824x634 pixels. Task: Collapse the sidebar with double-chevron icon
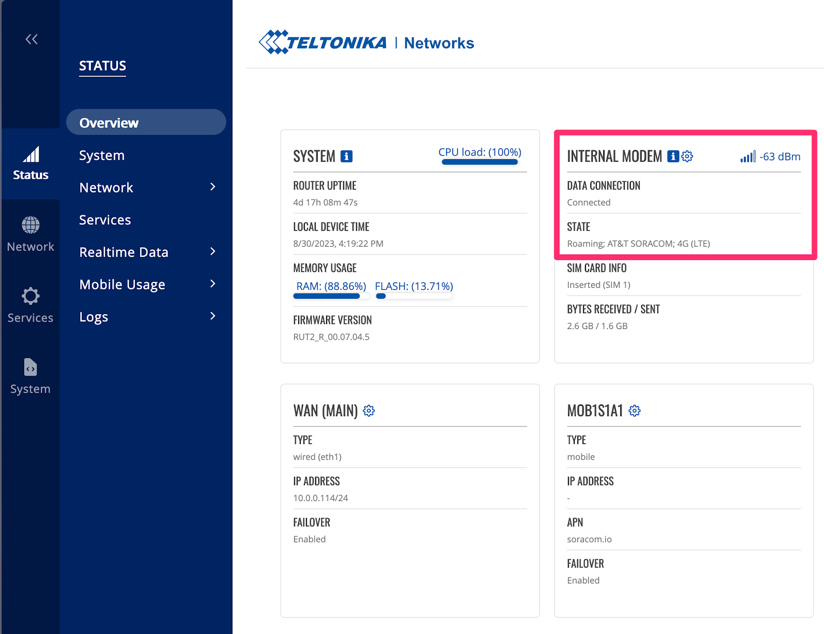point(31,39)
